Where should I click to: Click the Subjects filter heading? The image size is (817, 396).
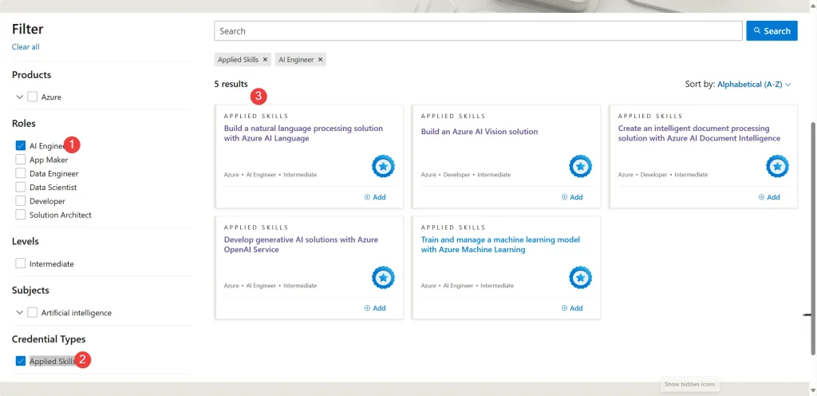tap(31, 291)
